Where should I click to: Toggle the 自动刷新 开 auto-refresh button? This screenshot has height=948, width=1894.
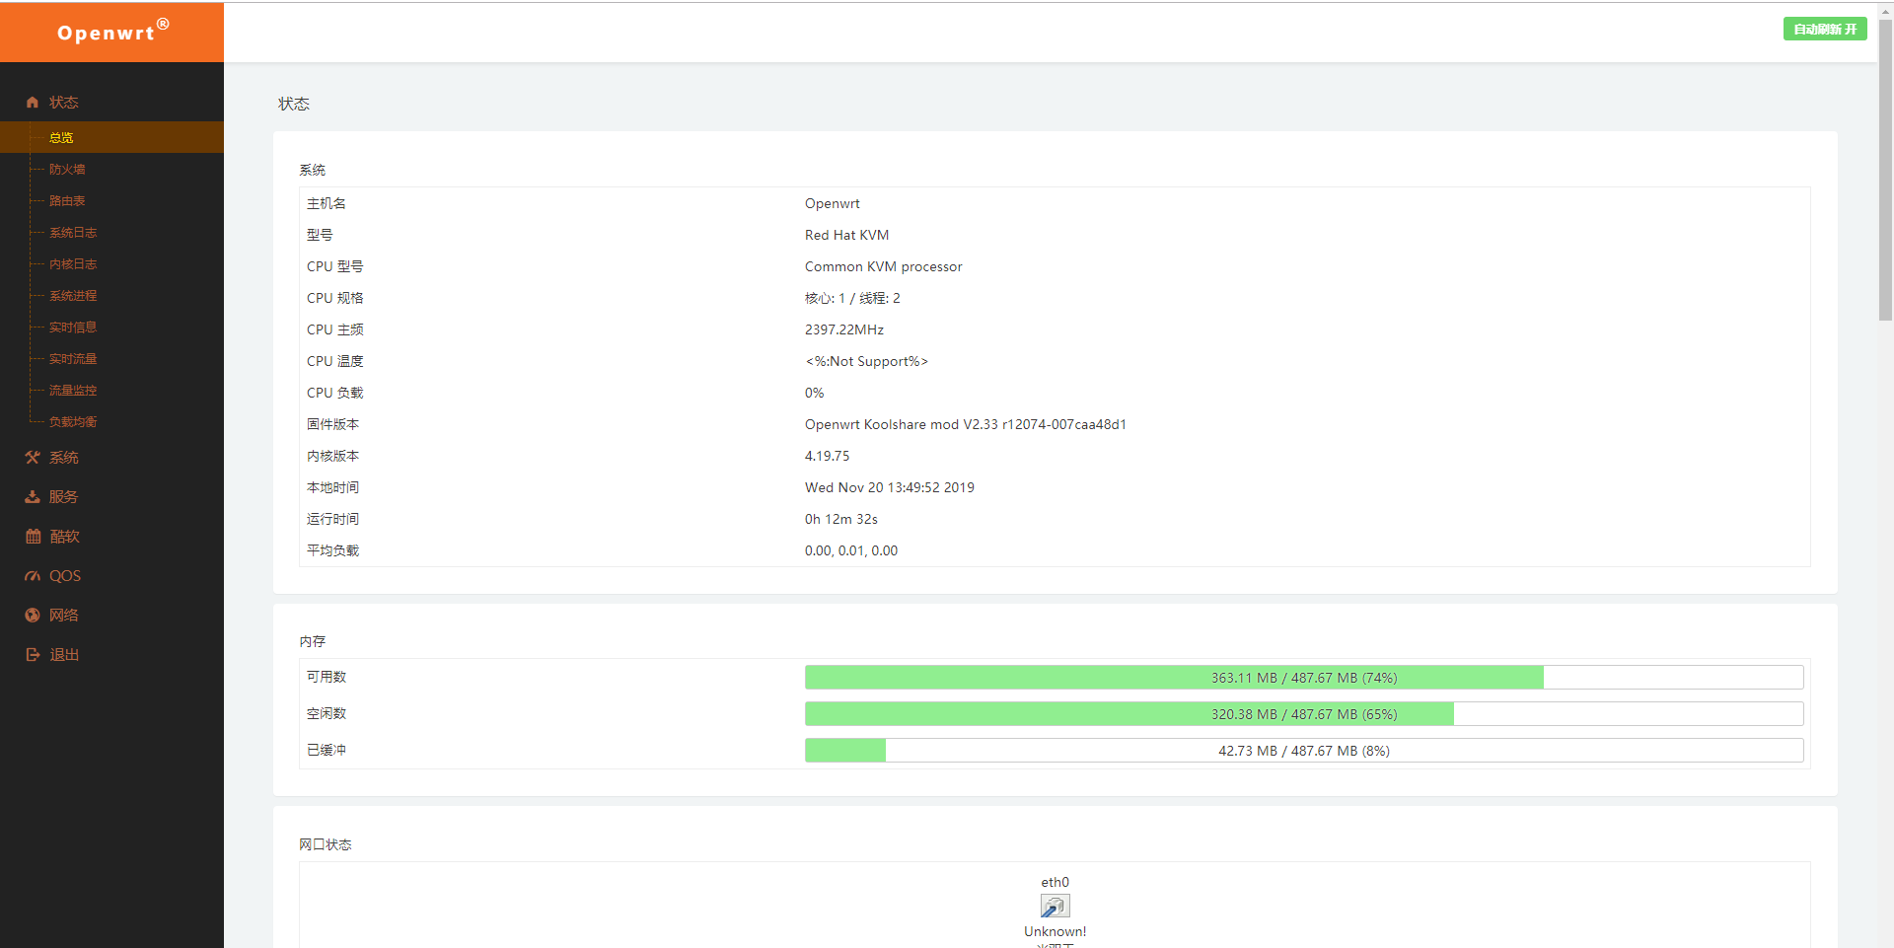pyautogui.click(x=1825, y=30)
